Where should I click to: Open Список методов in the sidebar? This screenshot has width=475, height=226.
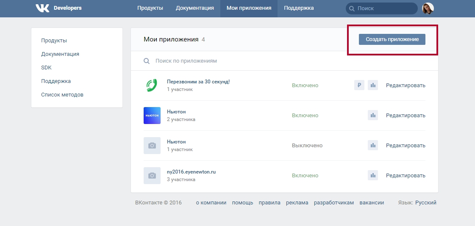coord(62,95)
